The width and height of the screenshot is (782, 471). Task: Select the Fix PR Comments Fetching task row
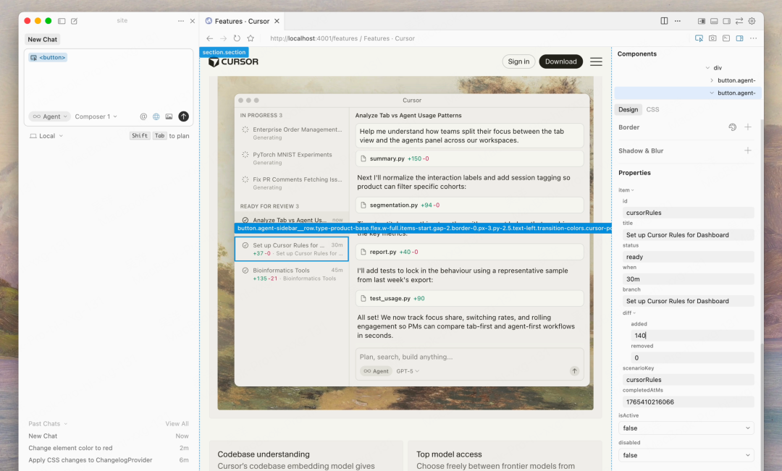(292, 183)
